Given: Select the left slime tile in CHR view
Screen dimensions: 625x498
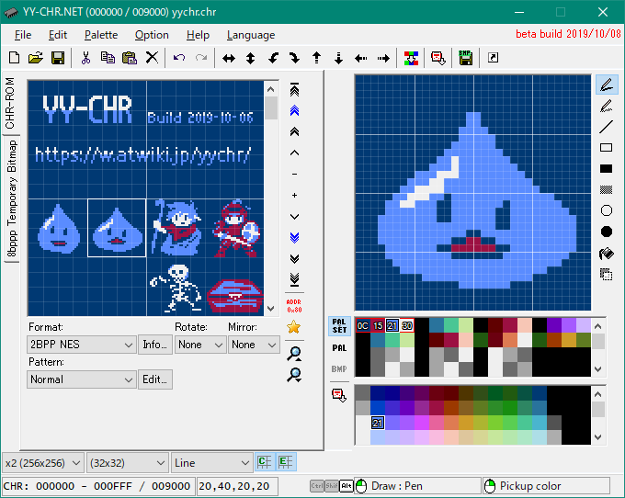Looking at the screenshot, I should point(58,228).
